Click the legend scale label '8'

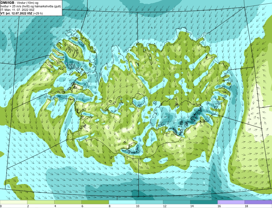110,206
